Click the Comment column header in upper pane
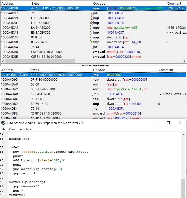The width and height of the screenshot is (187, 198). (x=174, y=4)
